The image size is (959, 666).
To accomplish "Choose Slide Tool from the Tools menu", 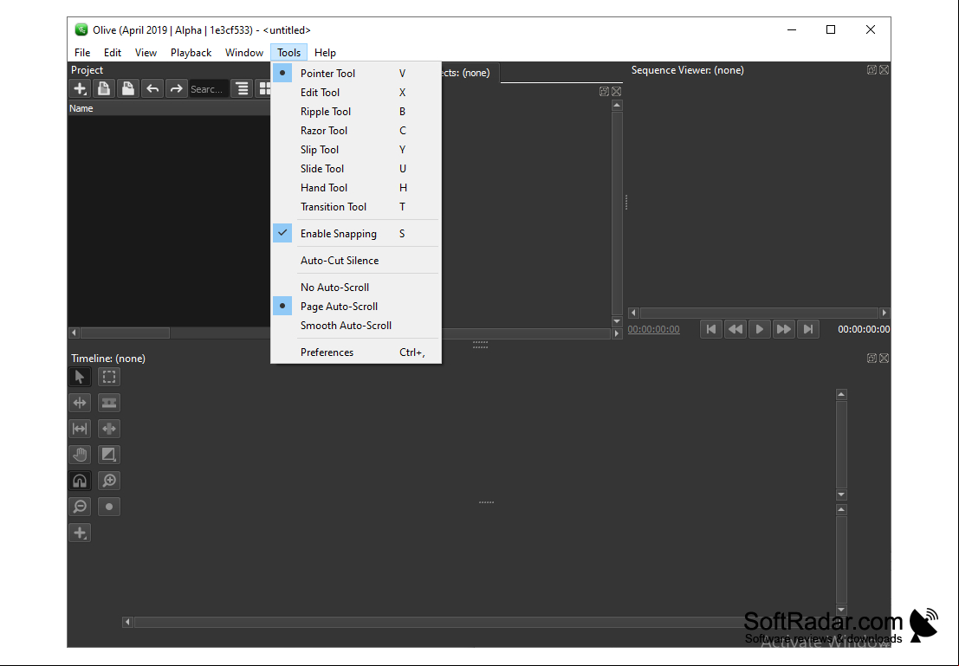I will tap(355, 169).
